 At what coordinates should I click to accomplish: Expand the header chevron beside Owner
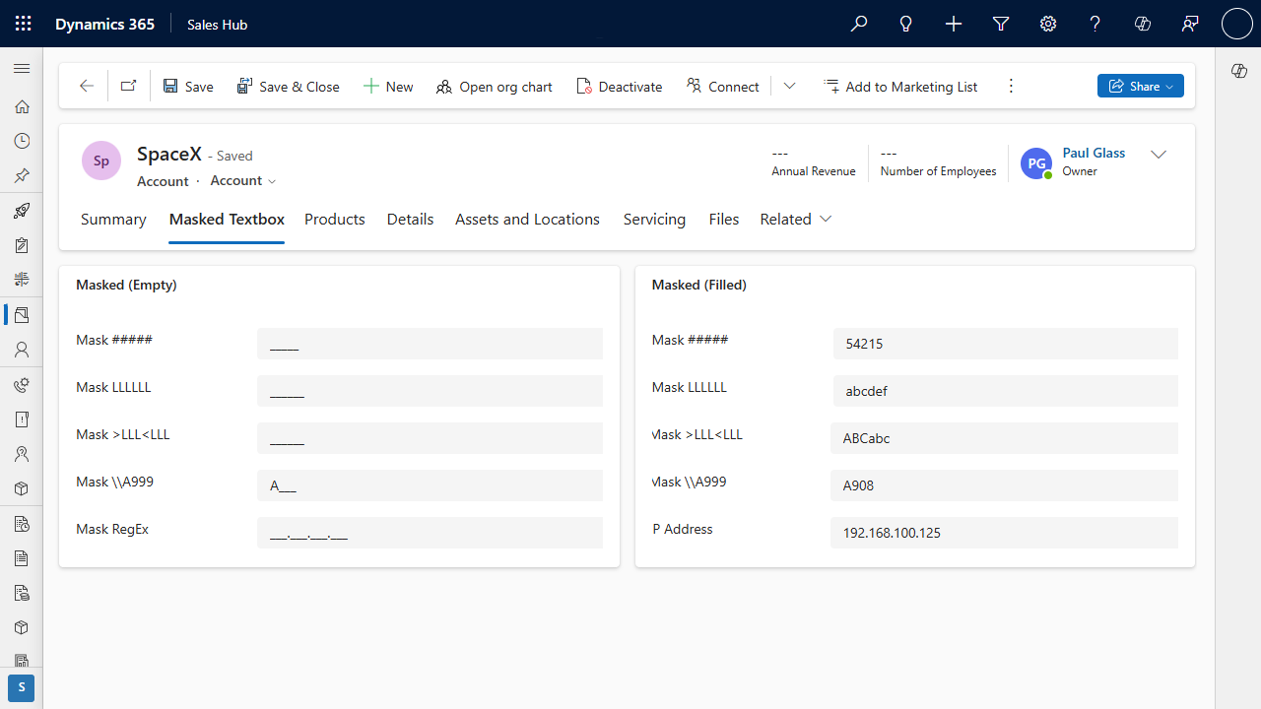[1159, 155]
